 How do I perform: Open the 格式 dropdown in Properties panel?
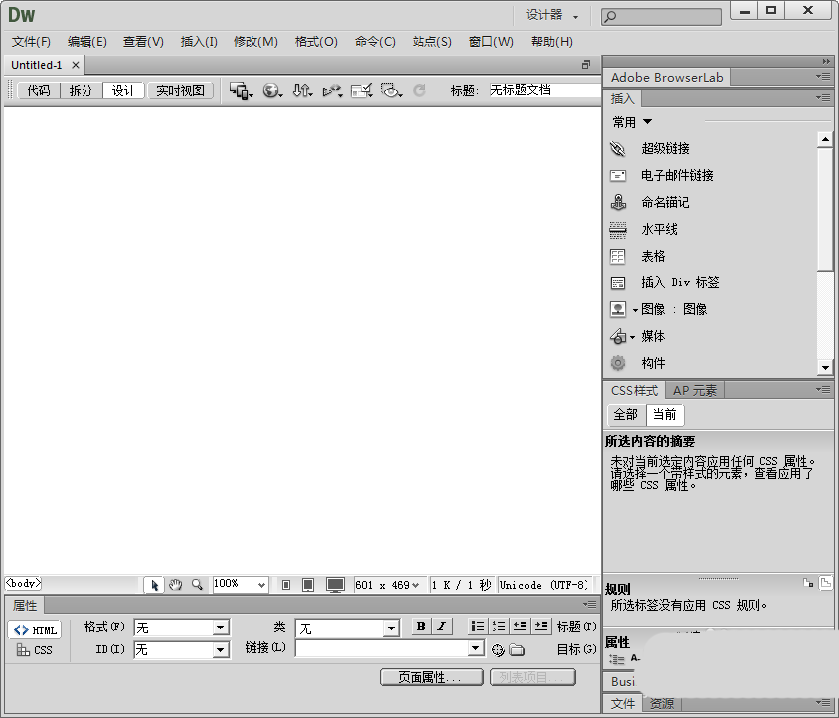tap(223, 627)
